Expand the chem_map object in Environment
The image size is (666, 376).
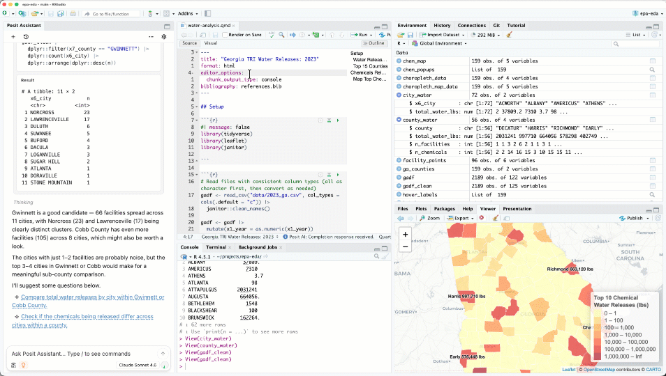(x=399, y=61)
